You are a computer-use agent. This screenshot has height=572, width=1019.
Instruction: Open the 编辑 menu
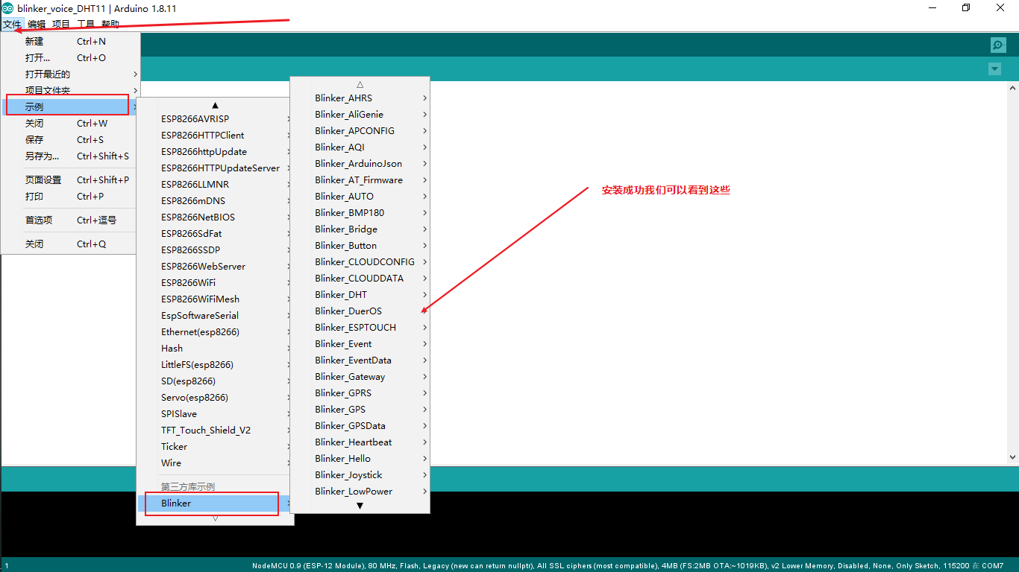(37, 24)
